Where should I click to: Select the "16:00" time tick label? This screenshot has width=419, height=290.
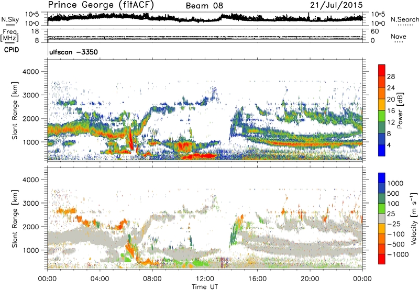257,279
